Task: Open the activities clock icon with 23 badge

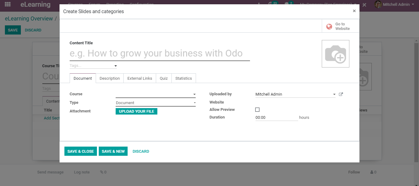Action: click(x=271, y=4)
